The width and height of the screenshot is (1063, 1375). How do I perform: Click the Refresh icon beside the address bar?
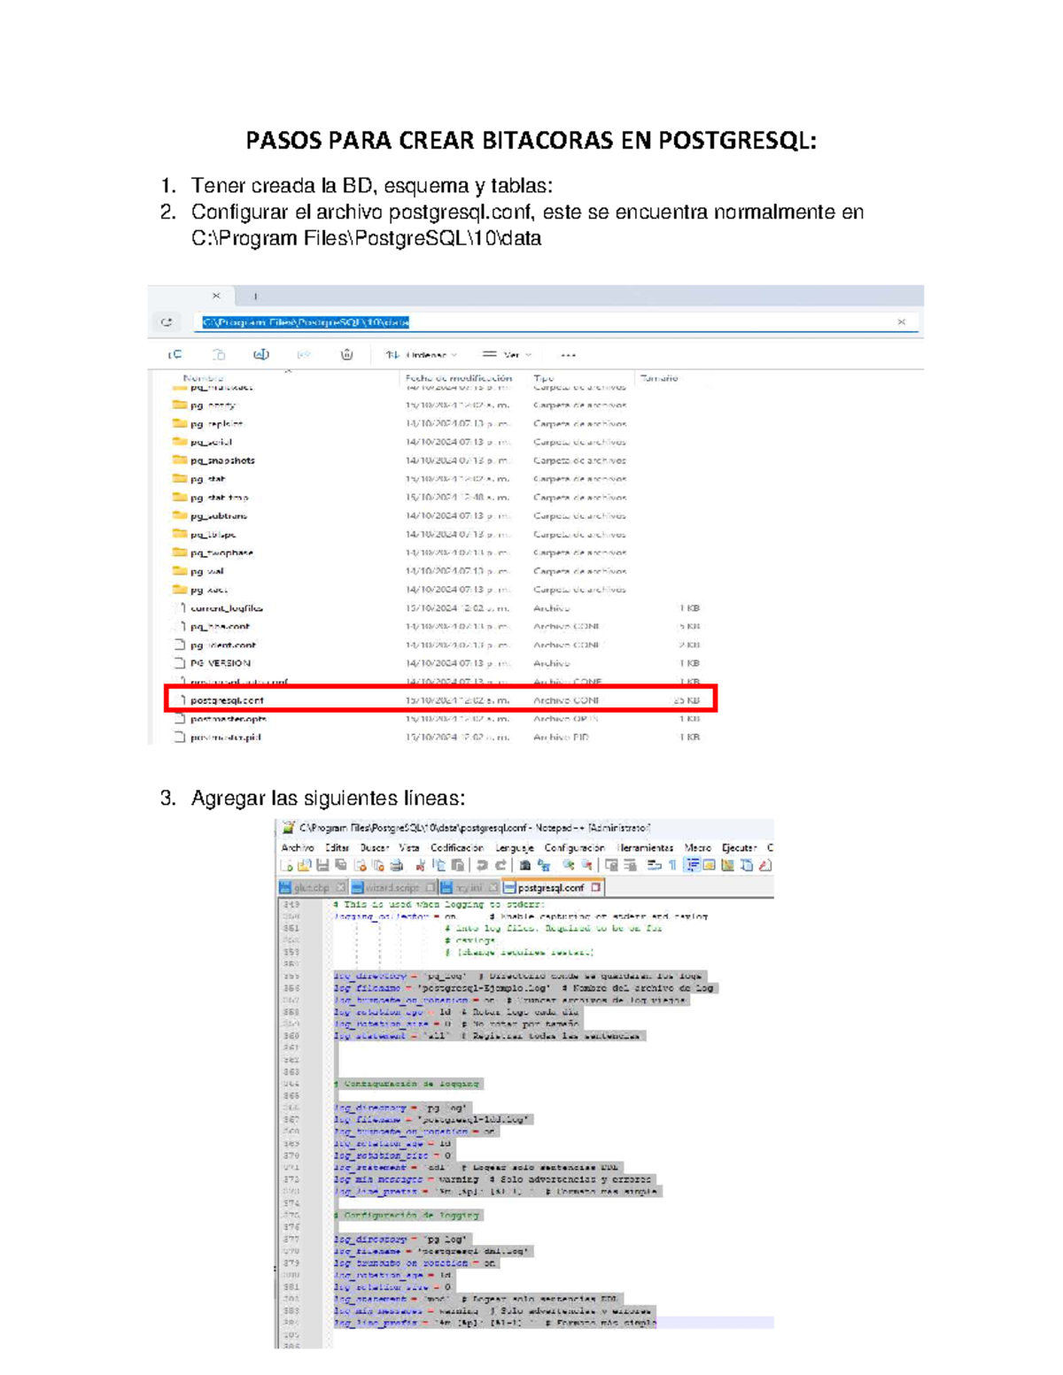point(168,321)
